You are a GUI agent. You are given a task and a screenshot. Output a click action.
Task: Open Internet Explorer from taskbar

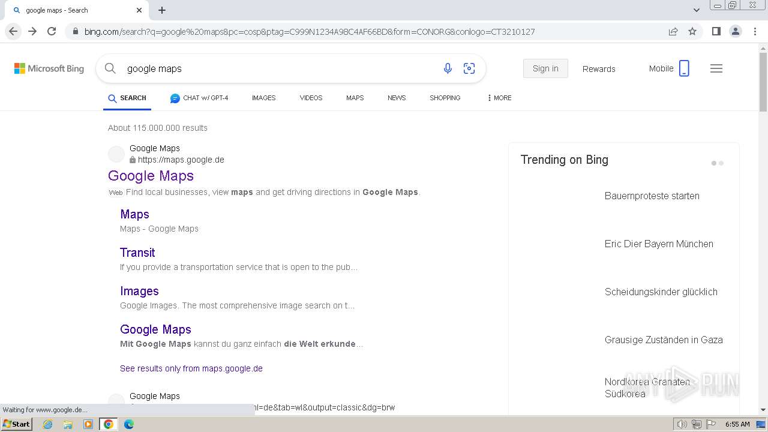pos(48,424)
